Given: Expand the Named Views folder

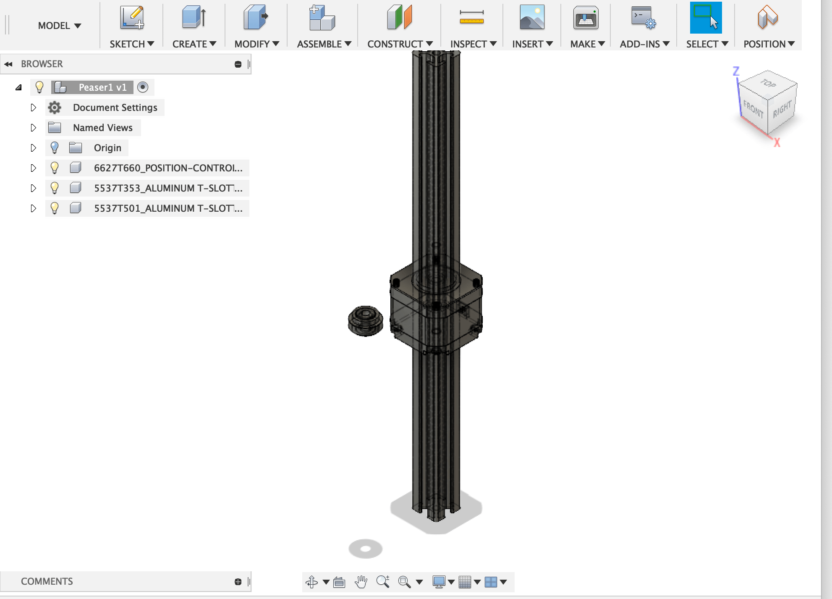Looking at the screenshot, I should pyautogui.click(x=34, y=128).
